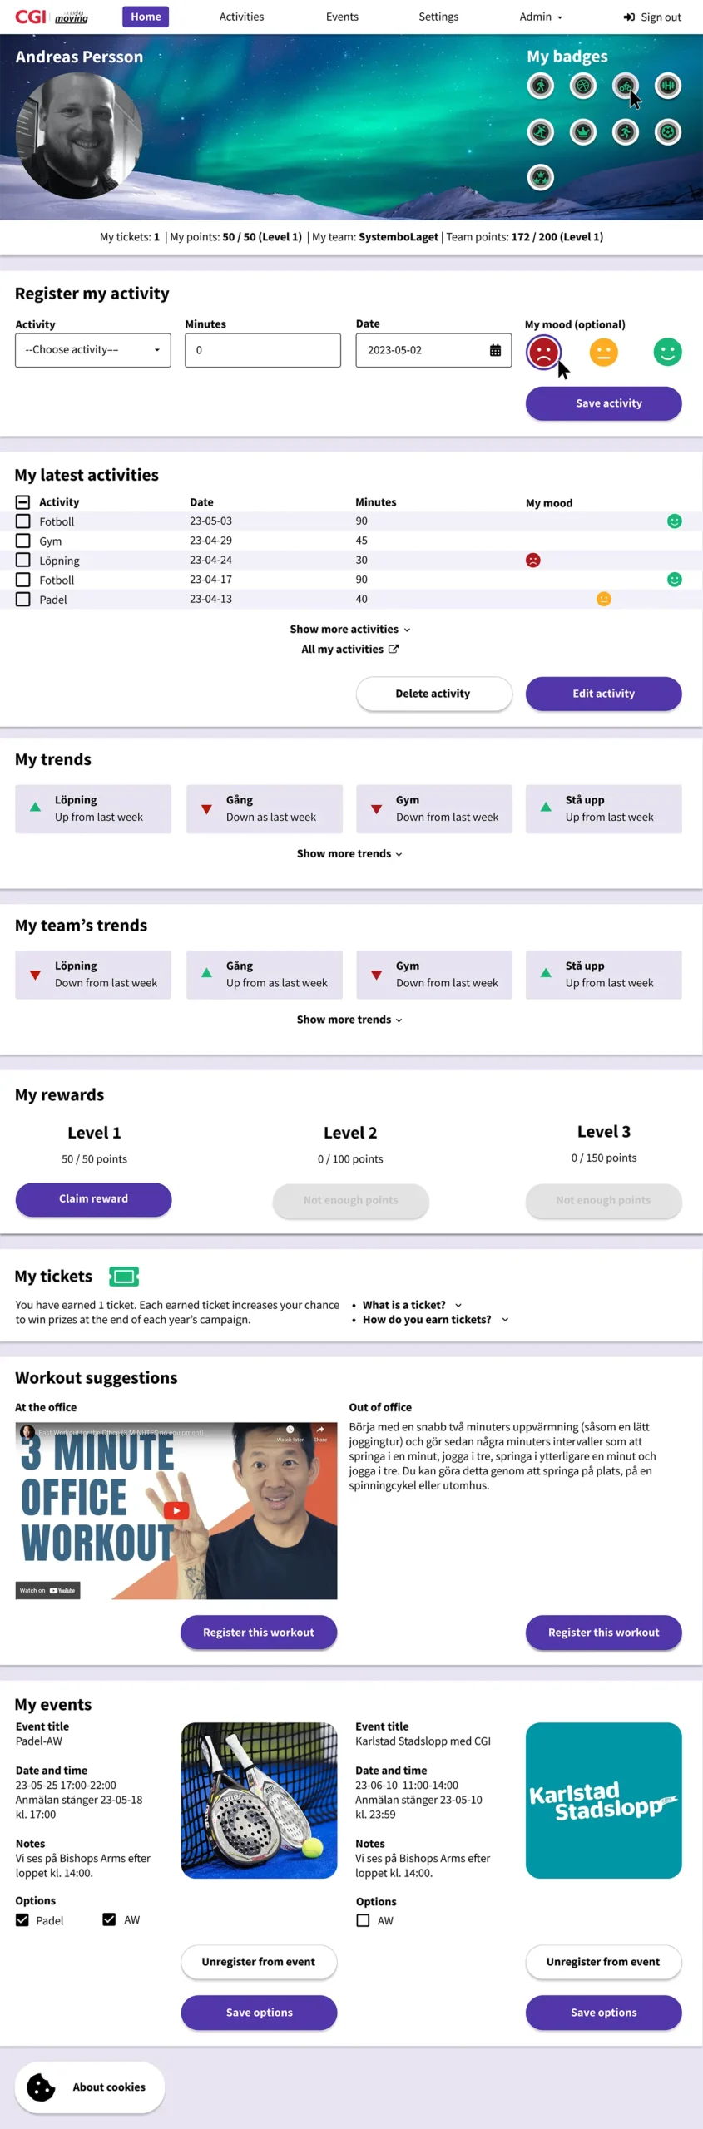Click the soccer ball badge
The image size is (703, 2129).
pyautogui.click(x=667, y=131)
